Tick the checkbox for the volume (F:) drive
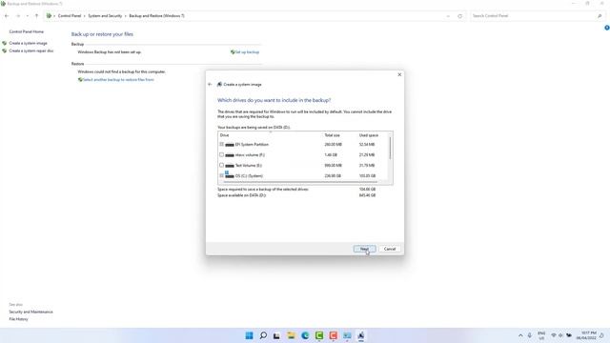 (x=221, y=154)
